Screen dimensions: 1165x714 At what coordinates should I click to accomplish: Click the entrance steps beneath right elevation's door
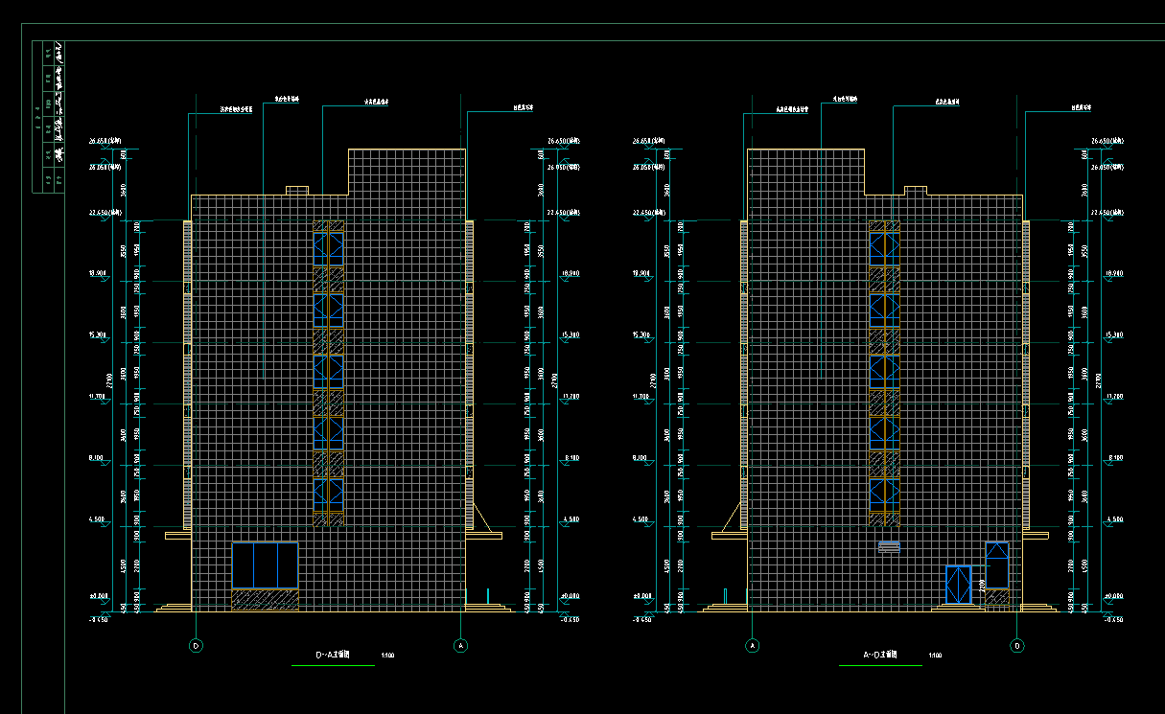959,608
